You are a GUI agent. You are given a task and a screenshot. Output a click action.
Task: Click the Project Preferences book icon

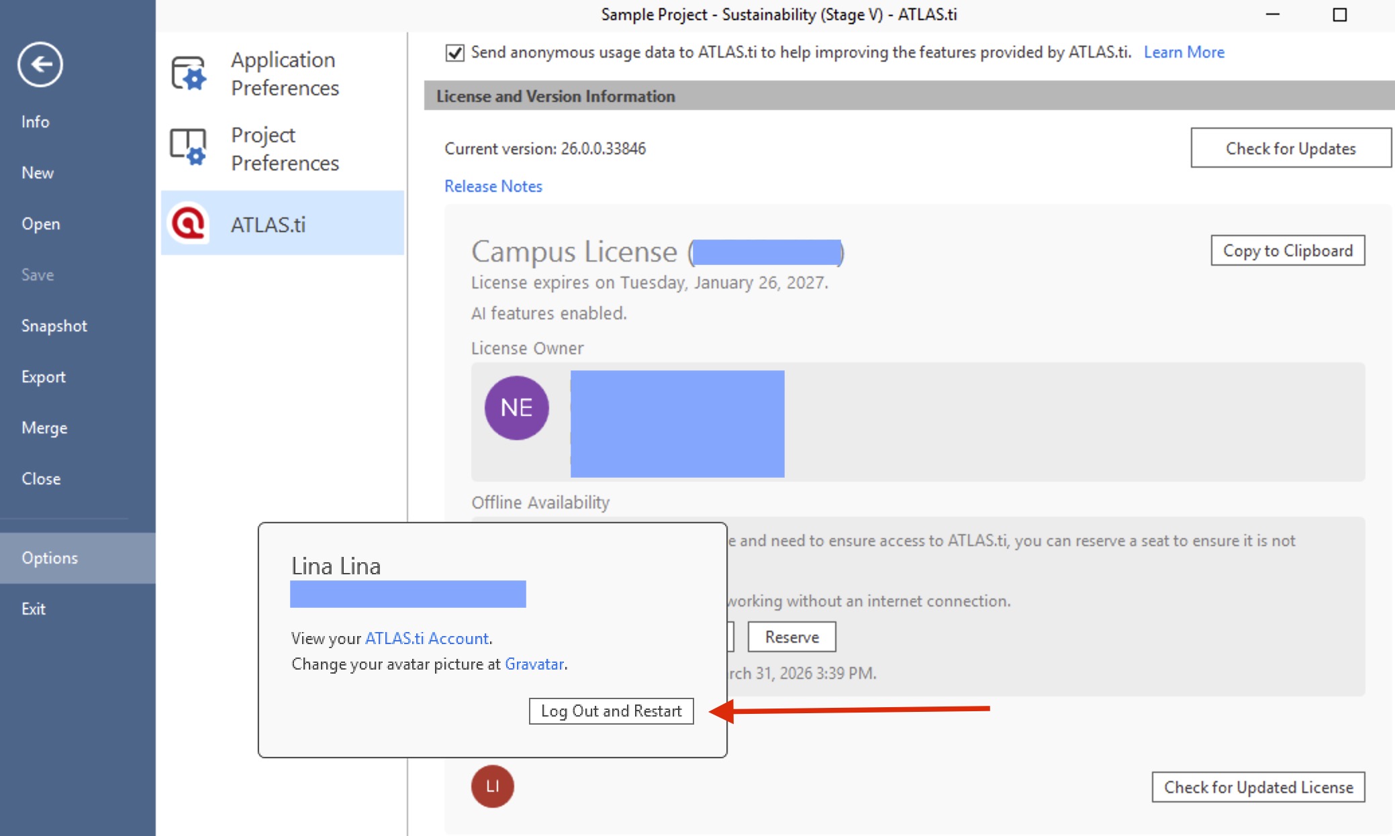point(188,148)
